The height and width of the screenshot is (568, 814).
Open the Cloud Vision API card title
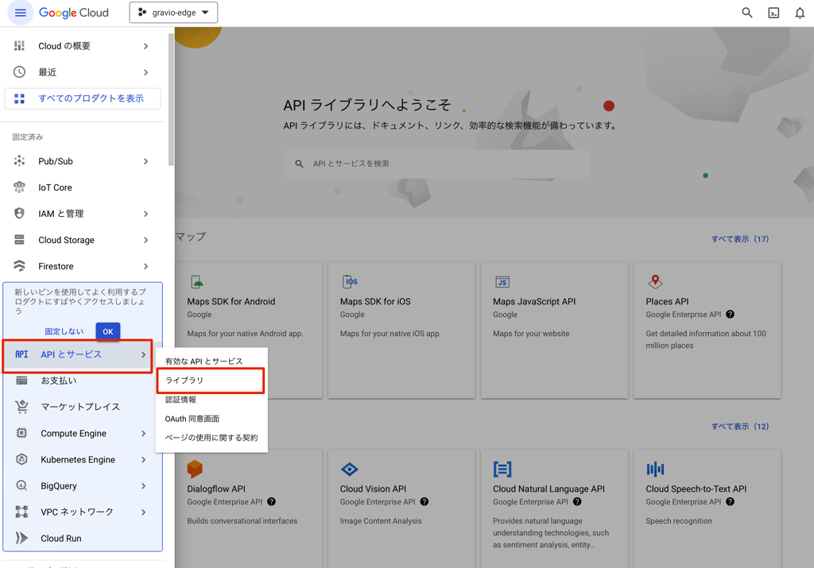[374, 489]
